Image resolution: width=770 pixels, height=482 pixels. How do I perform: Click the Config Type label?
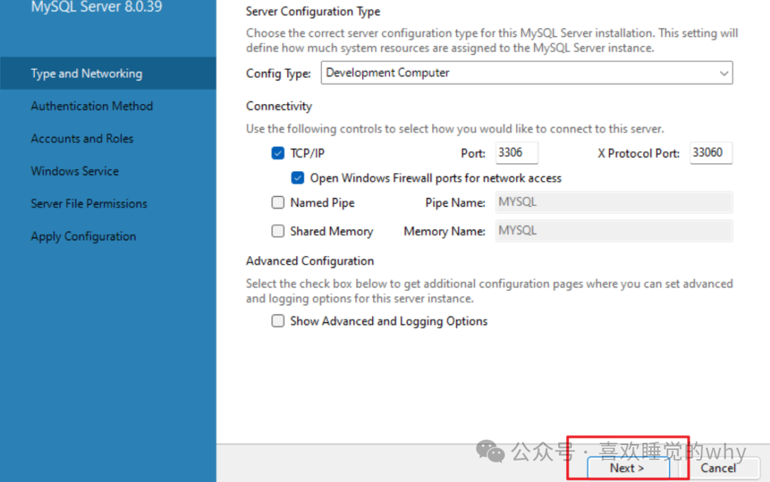point(279,73)
